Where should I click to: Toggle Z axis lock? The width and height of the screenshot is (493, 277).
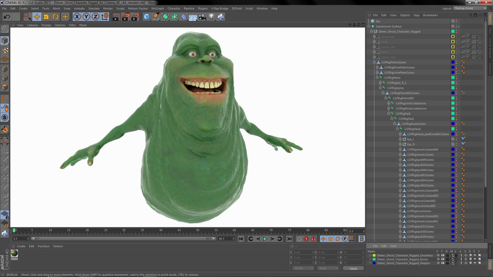coord(96,17)
